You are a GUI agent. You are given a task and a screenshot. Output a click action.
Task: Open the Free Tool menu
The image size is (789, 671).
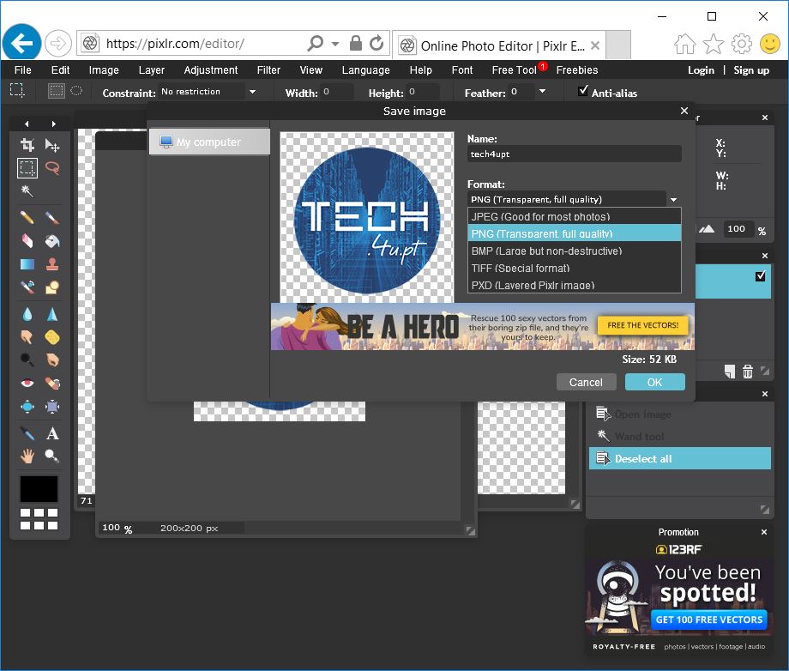(515, 70)
